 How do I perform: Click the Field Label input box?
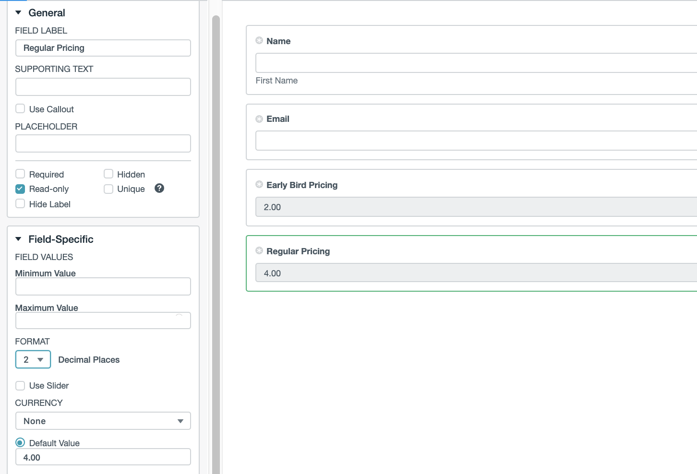pos(103,48)
